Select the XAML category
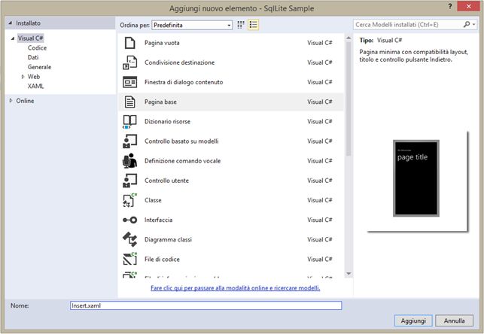The image size is (484, 334). pyautogui.click(x=35, y=87)
